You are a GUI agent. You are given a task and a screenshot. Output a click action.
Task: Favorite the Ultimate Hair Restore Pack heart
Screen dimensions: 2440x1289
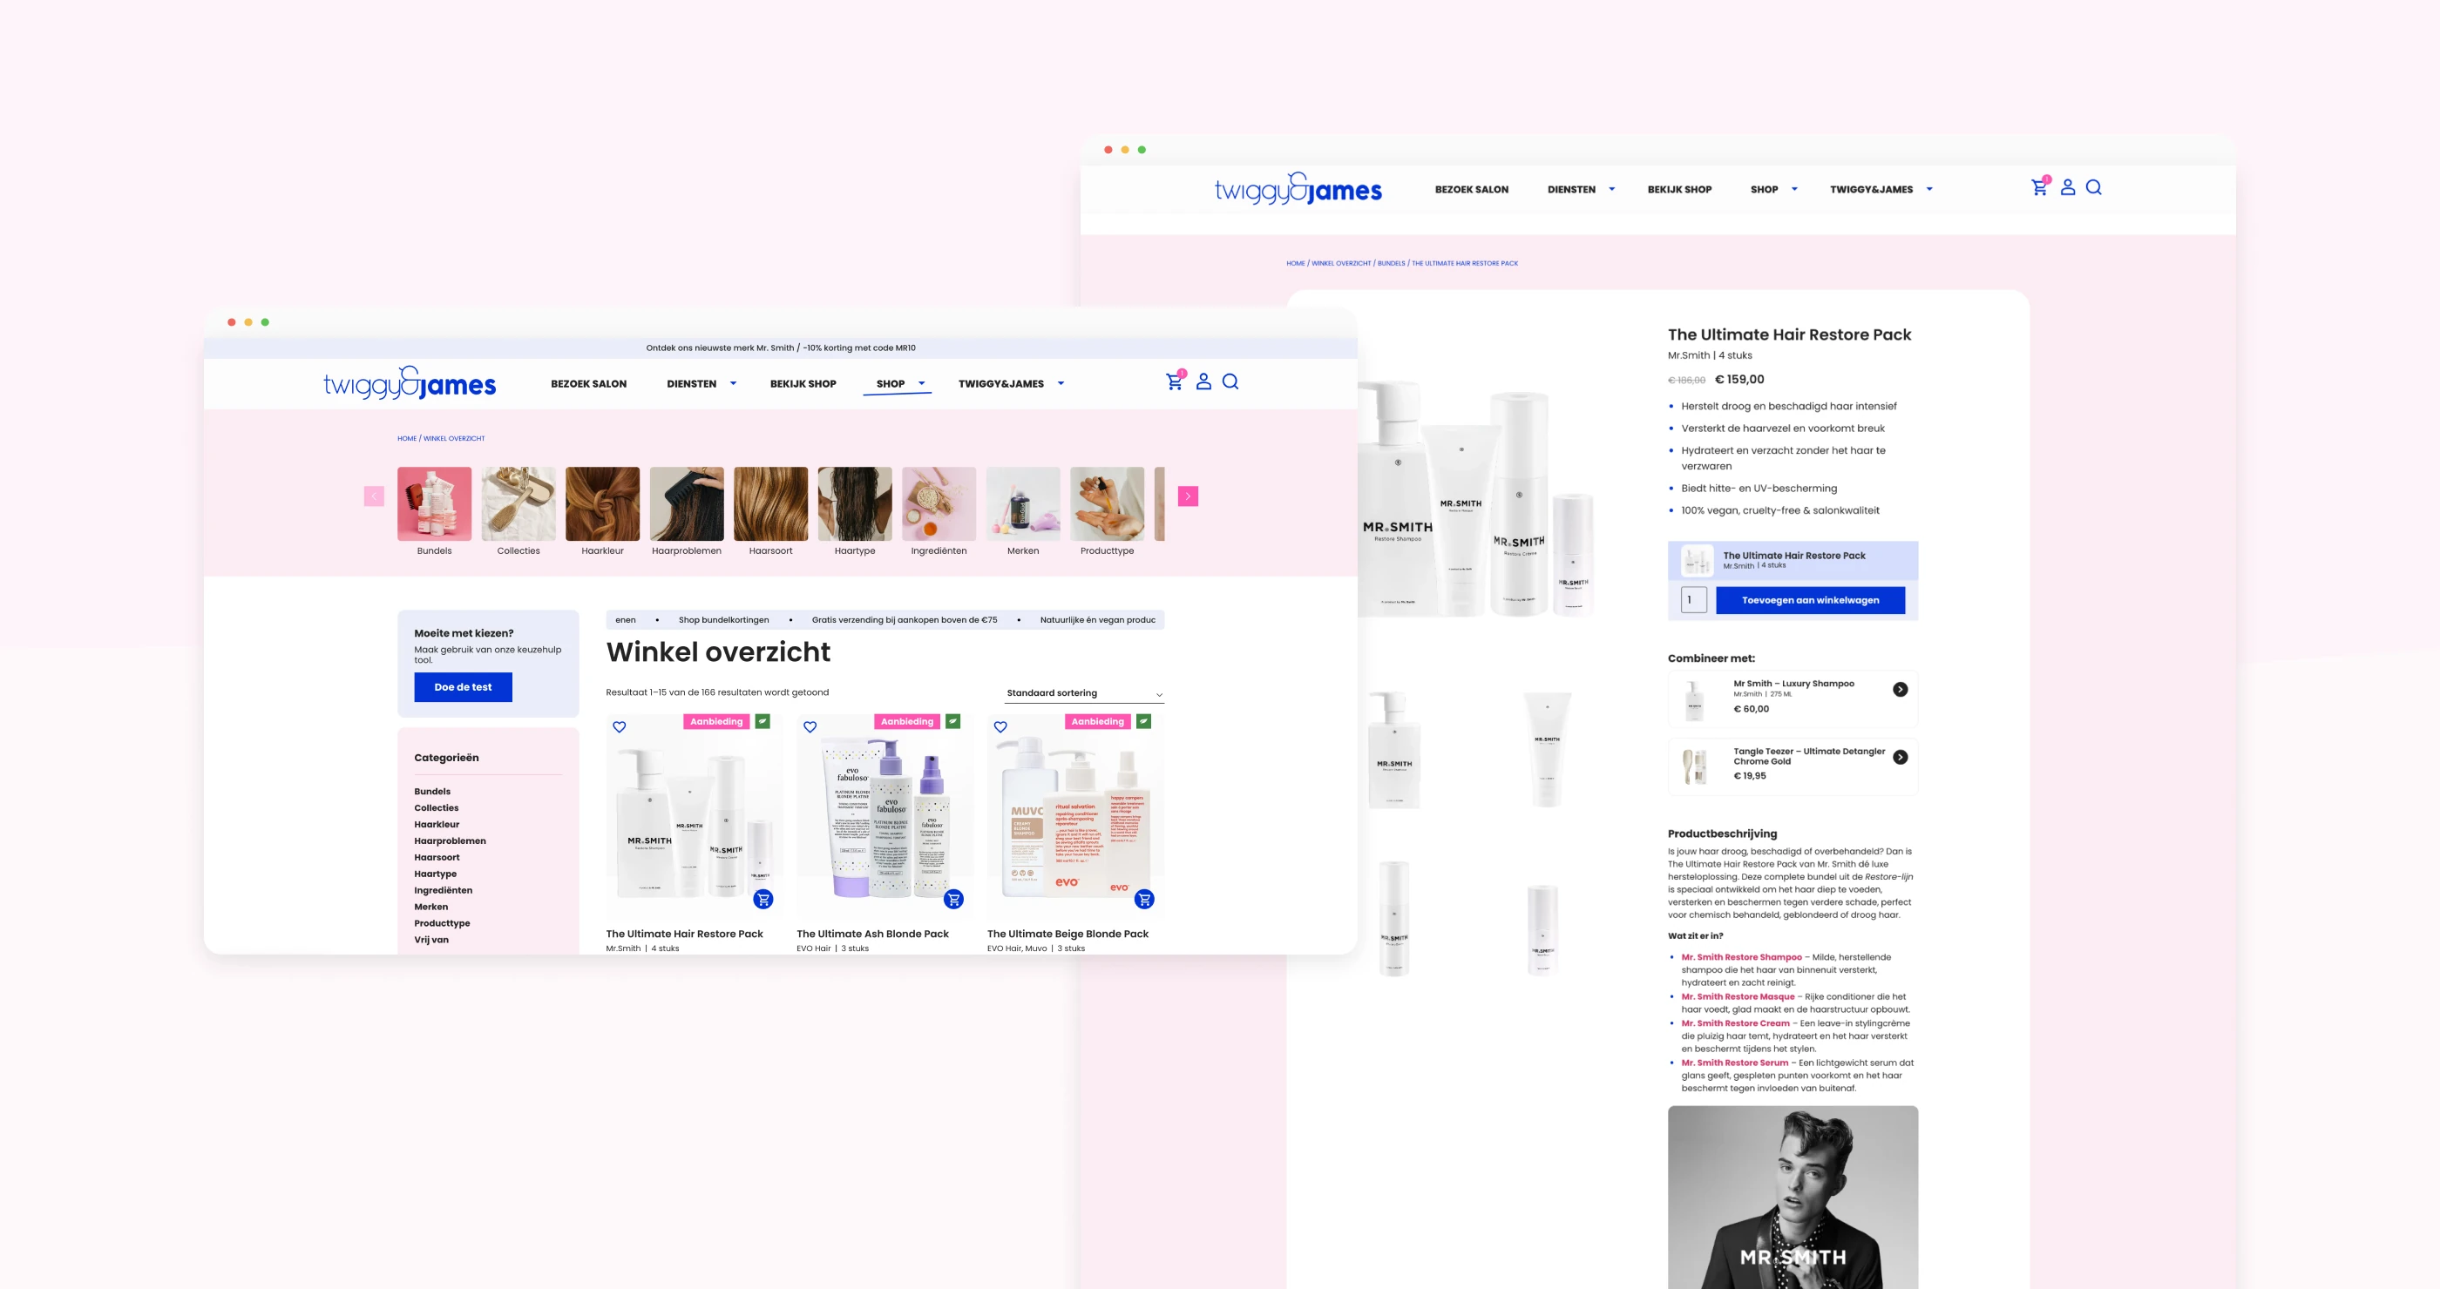pyautogui.click(x=620, y=727)
